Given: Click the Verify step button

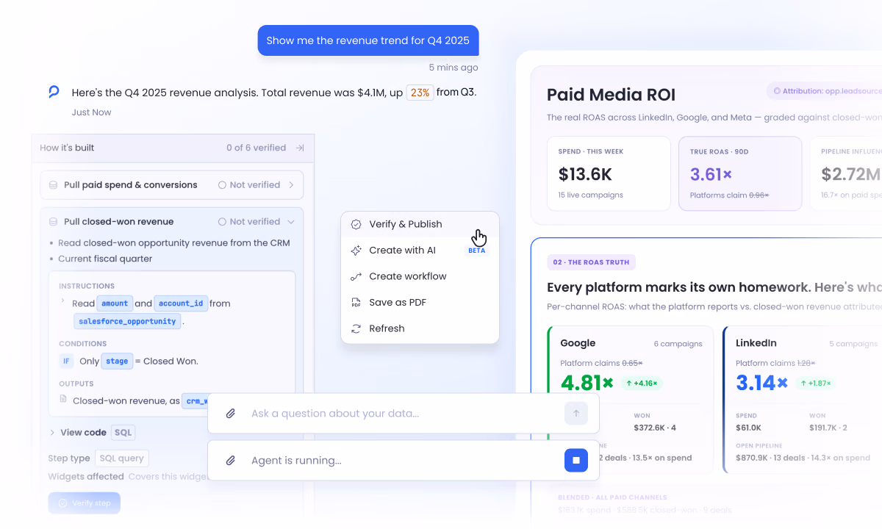Looking at the screenshot, I should (x=85, y=503).
